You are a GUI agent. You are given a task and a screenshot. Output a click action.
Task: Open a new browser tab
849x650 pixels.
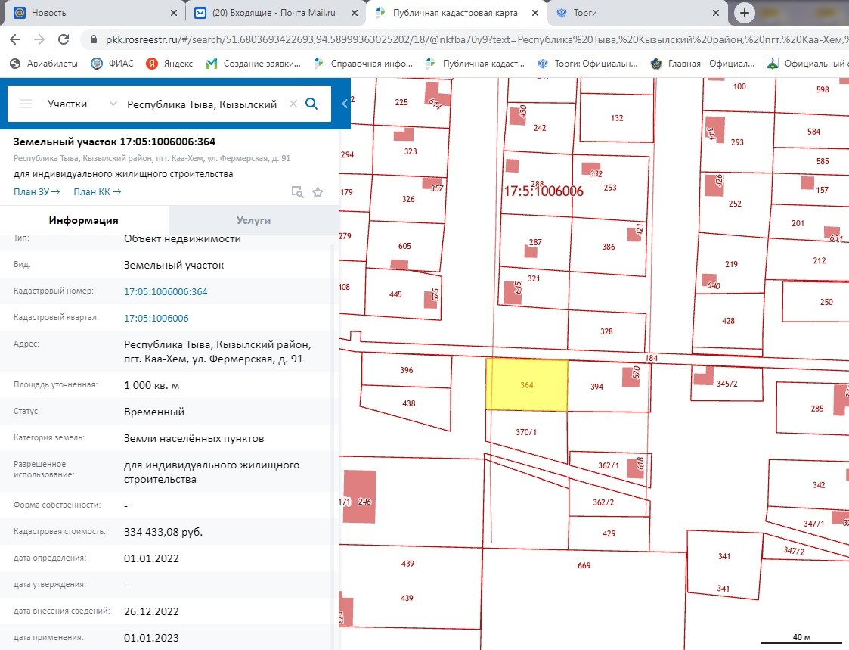click(x=745, y=13)
